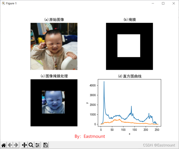Click the x-axis tick label 200
This screenshot has width=179, height=149.
coord(146,130)
